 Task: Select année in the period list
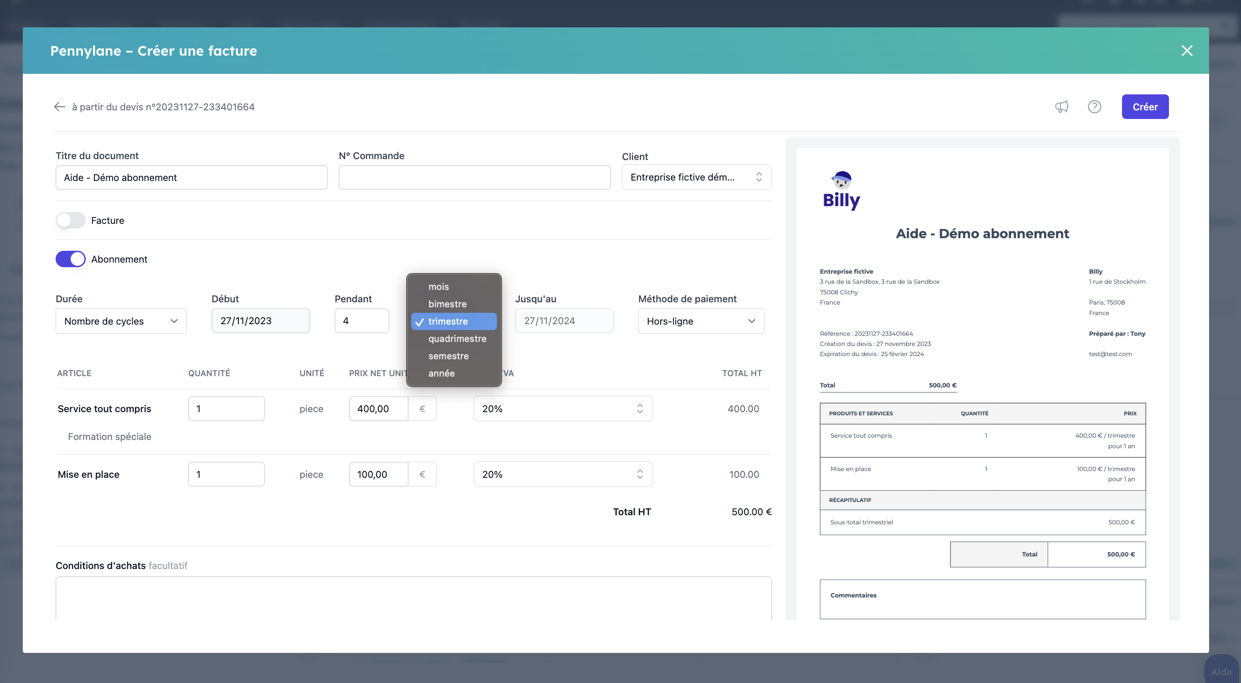pos(454,373)
